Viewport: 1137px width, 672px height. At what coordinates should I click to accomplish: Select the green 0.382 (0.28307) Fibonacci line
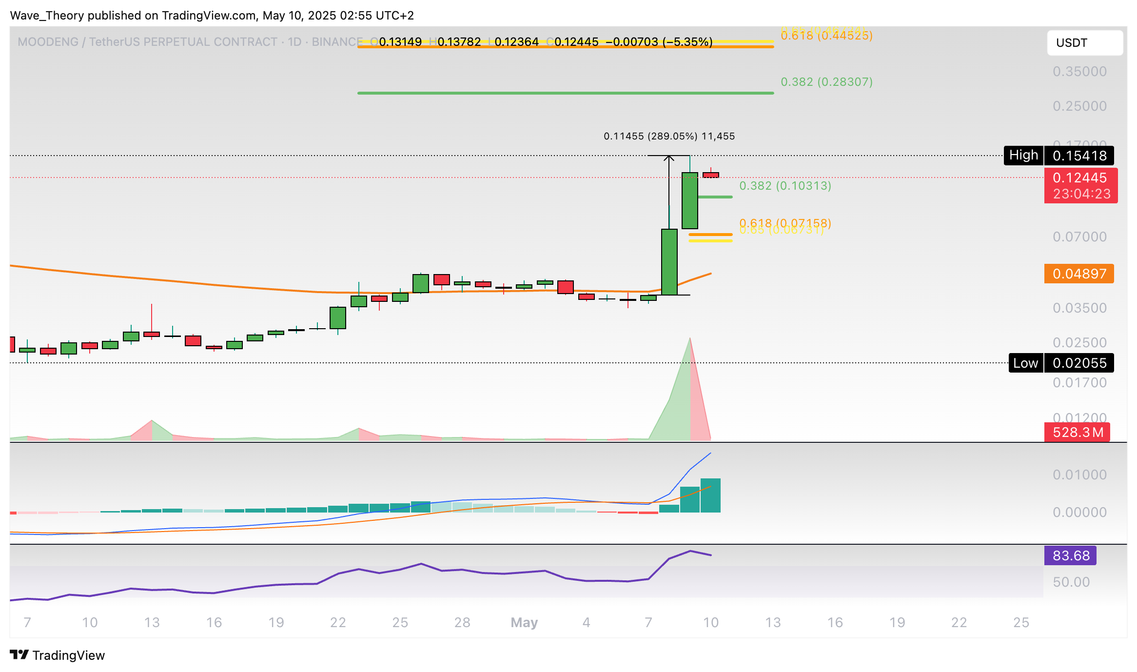565,93
